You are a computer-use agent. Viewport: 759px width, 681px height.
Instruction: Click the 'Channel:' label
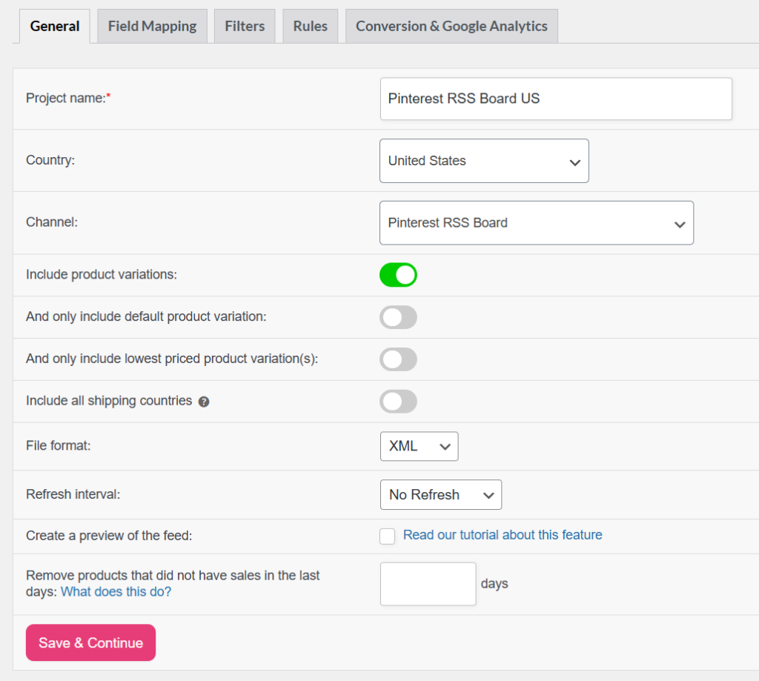pos(52,222)
